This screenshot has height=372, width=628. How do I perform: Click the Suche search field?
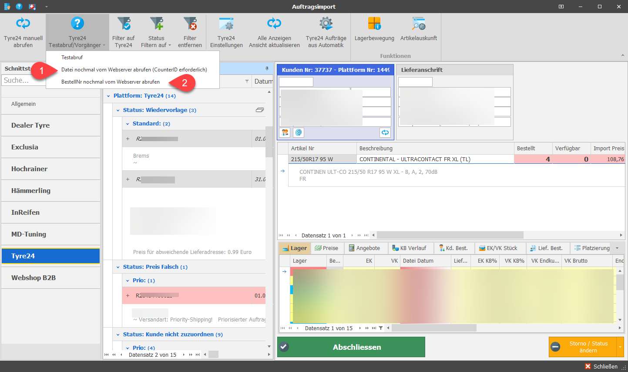(24, 80)
